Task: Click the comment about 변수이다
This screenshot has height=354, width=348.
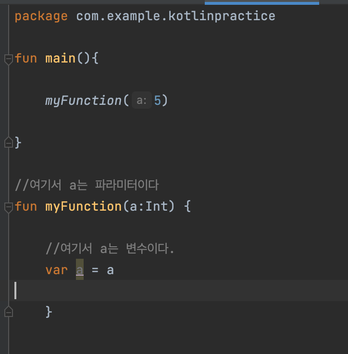Action: [110, 249]
